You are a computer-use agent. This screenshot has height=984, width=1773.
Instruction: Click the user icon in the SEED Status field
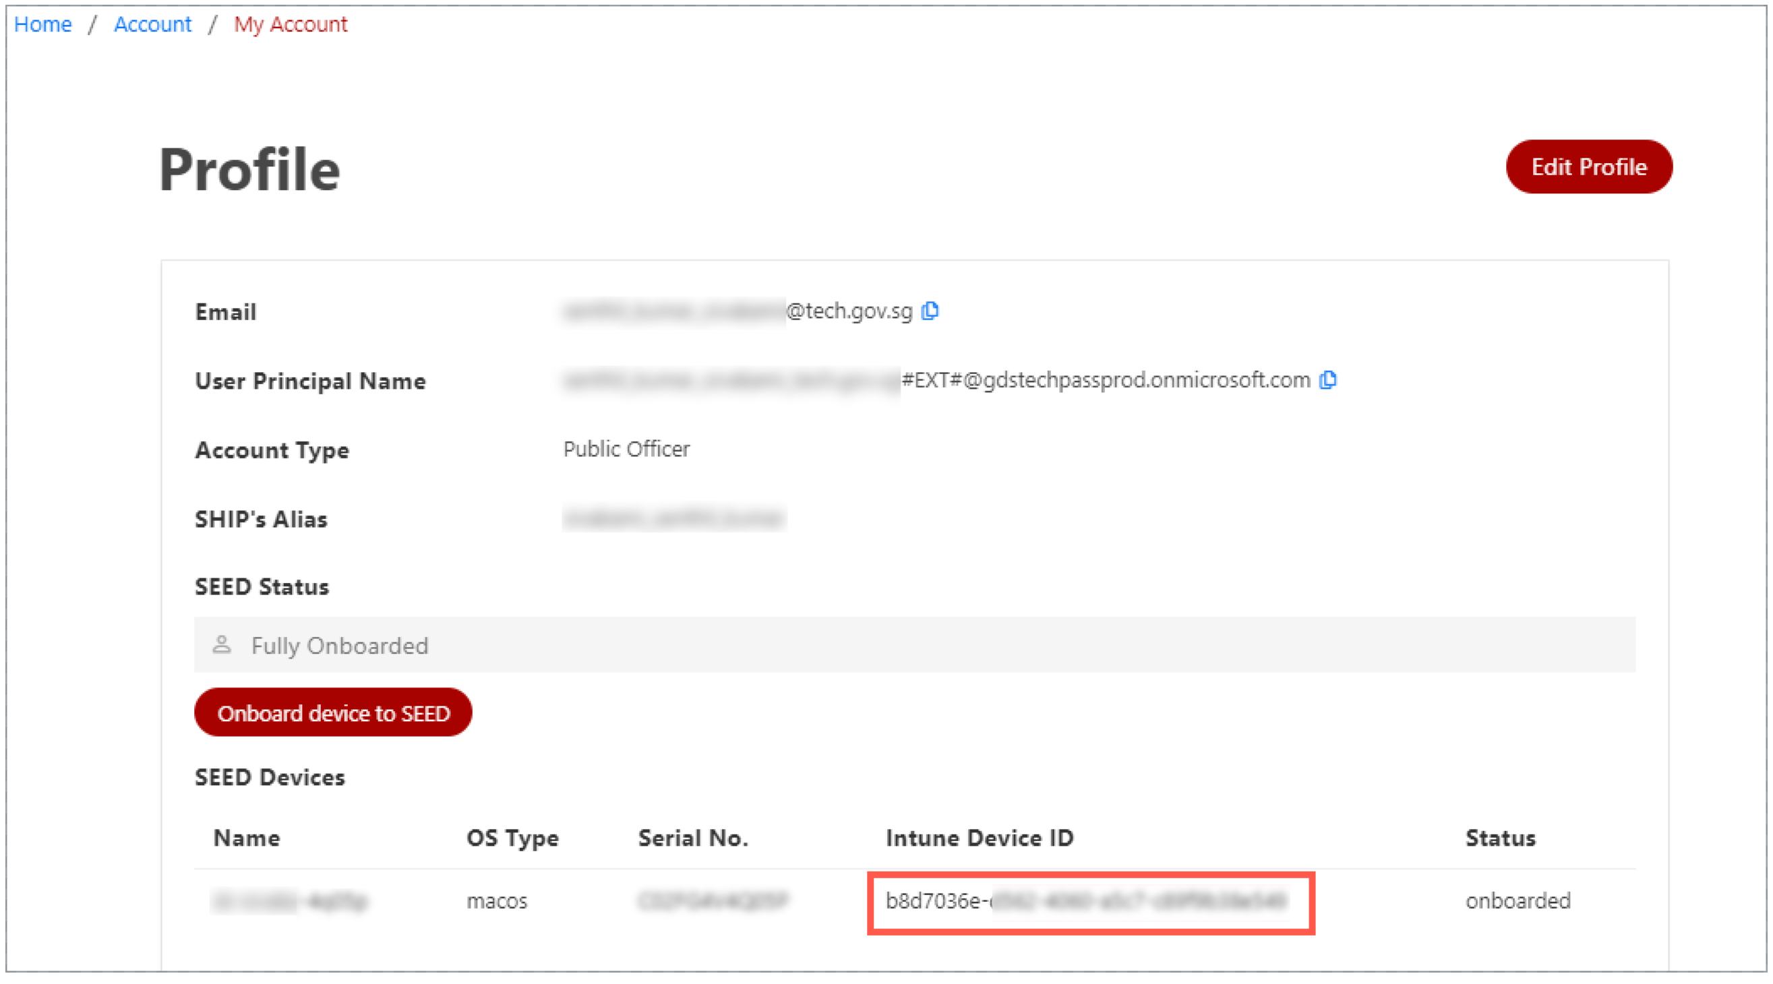[x=222, y=645]
